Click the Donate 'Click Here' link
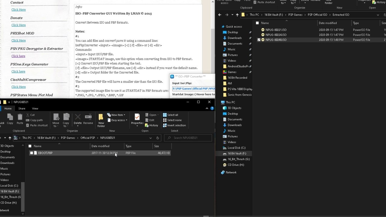This screenshot has width=386, height=217. pyautogui.click(x=18, y=25)
